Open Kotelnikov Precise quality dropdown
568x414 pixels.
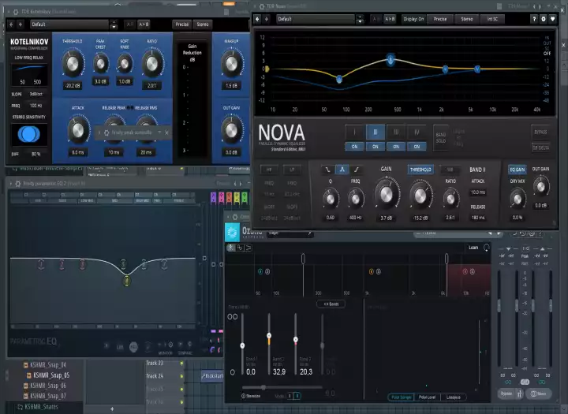click(x=182, y=24)
